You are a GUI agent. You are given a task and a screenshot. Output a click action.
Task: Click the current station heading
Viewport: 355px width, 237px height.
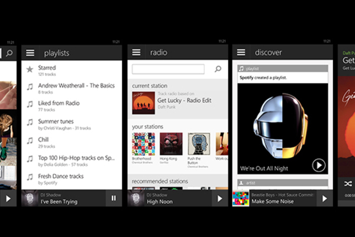coord(150,86)
